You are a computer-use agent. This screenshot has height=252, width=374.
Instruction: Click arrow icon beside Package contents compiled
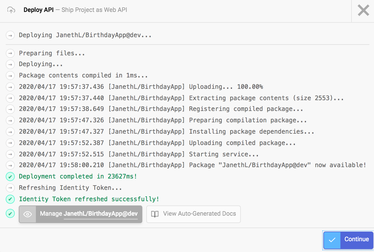point(10,76)
